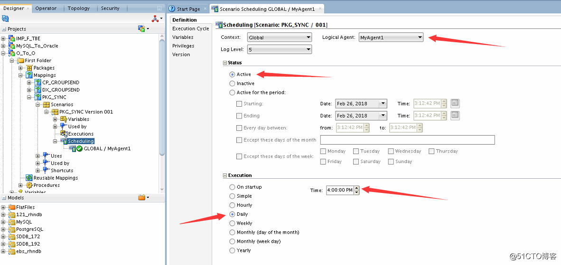Image resolution: width=561 pixels, height=265 pixels.
Task: Select the Scenarios node icon
Action: click(x=46, y=105)
